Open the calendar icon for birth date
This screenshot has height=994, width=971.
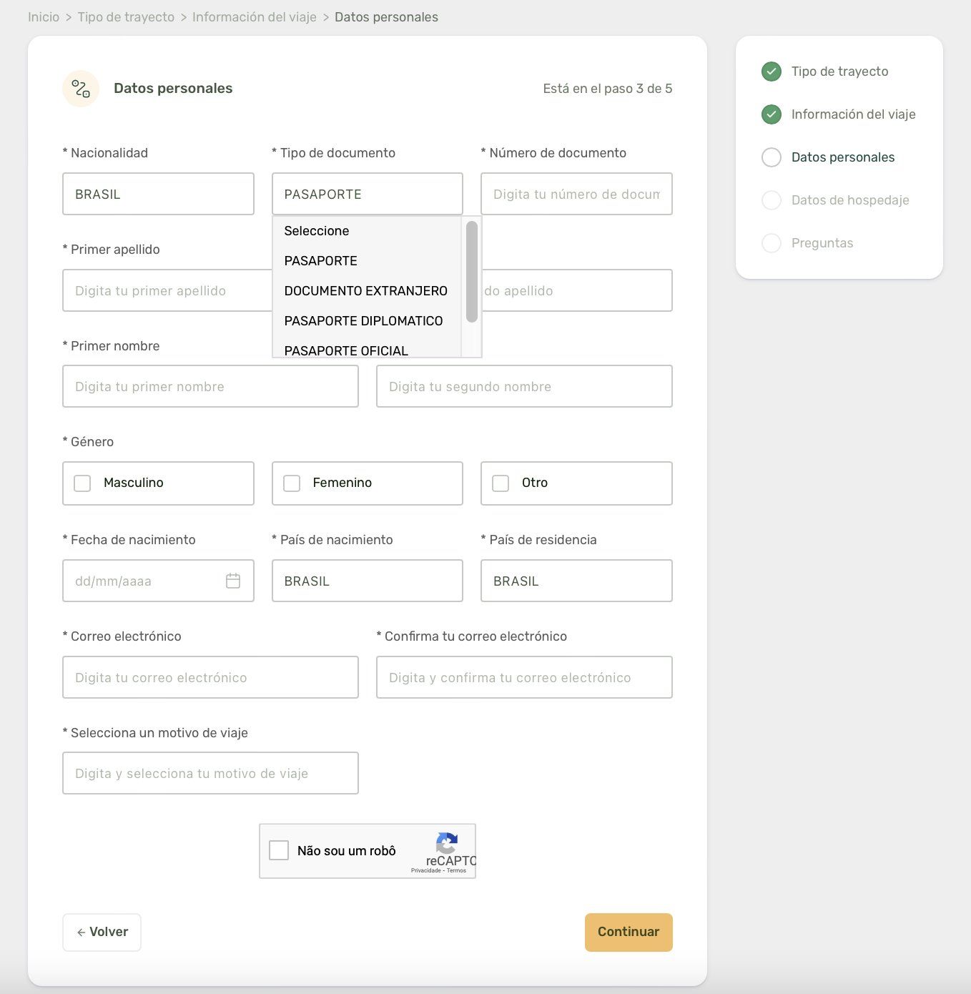pyautogui.click(x=233, y=581)
